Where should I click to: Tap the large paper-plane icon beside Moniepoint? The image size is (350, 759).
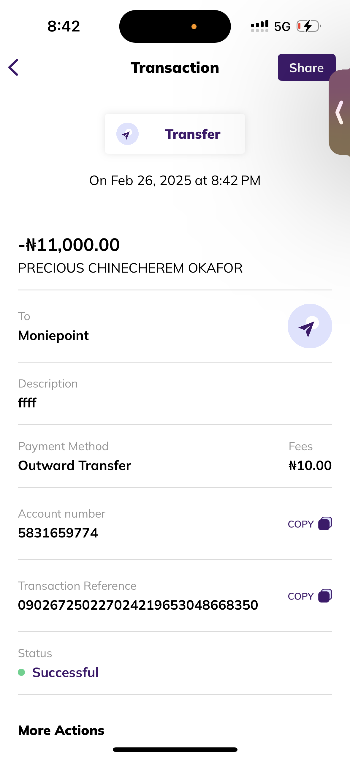point(310,326)
